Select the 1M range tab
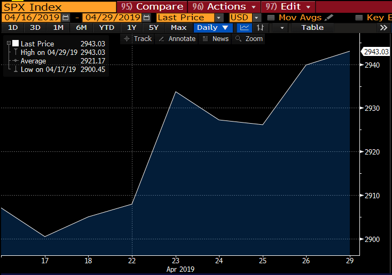 point(58,28)
